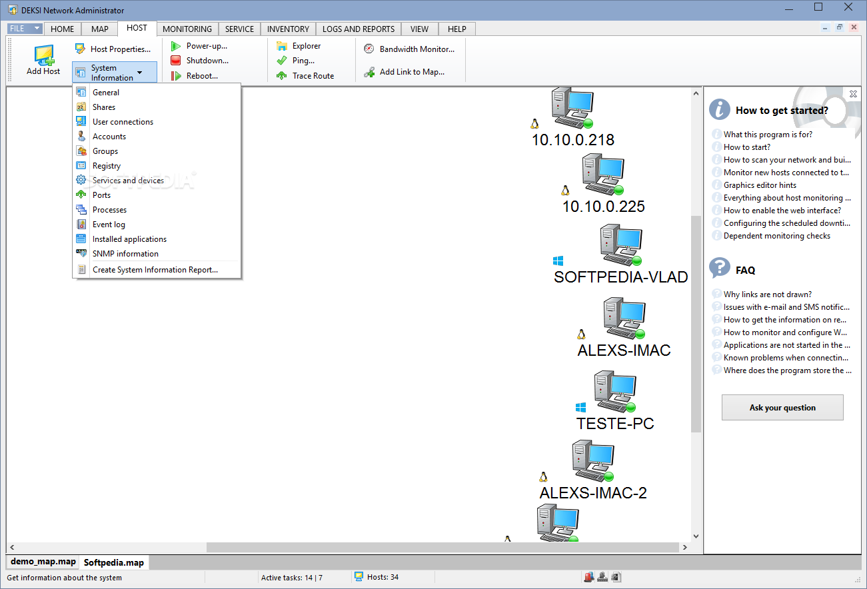This screenshot has height=589, width=867.
Task: Click the vertical scrollbar down arrow
Action: pyautogui.click(x=696, y=535)
